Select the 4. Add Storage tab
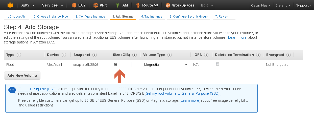Viewport: 314px width, 118px height. point(123,17)
